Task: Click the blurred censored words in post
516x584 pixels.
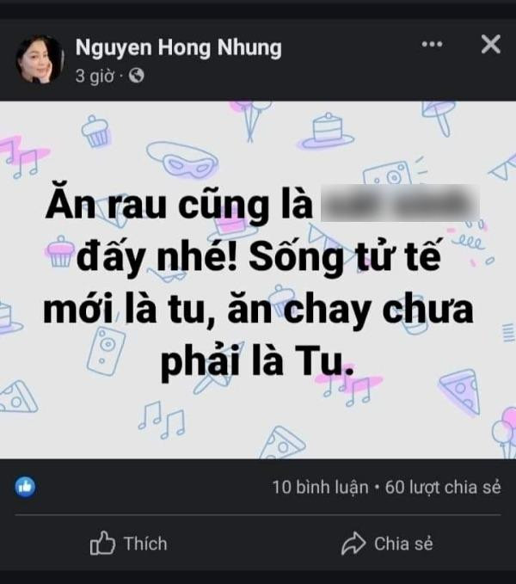Action: pyautogui.click(x=400, y=203)
